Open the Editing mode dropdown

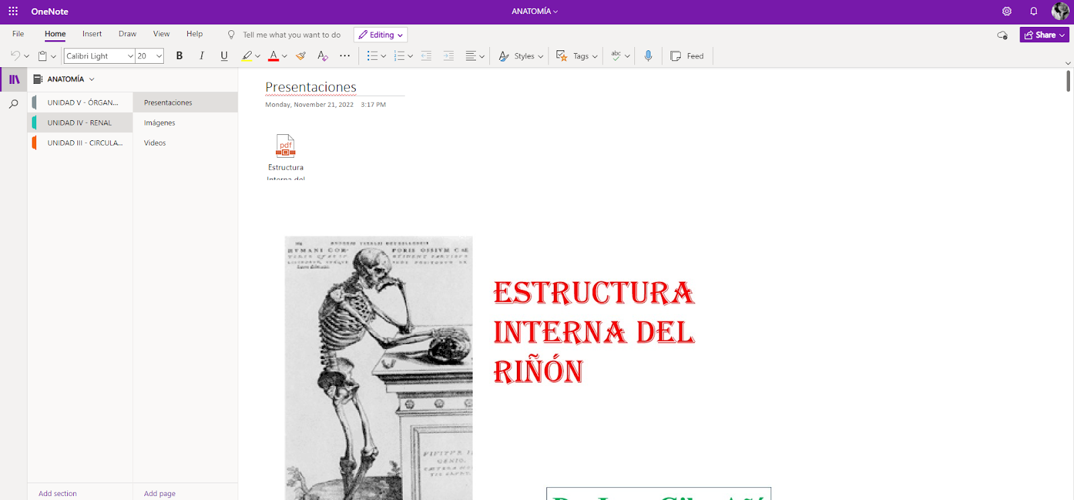coord(381,35)
